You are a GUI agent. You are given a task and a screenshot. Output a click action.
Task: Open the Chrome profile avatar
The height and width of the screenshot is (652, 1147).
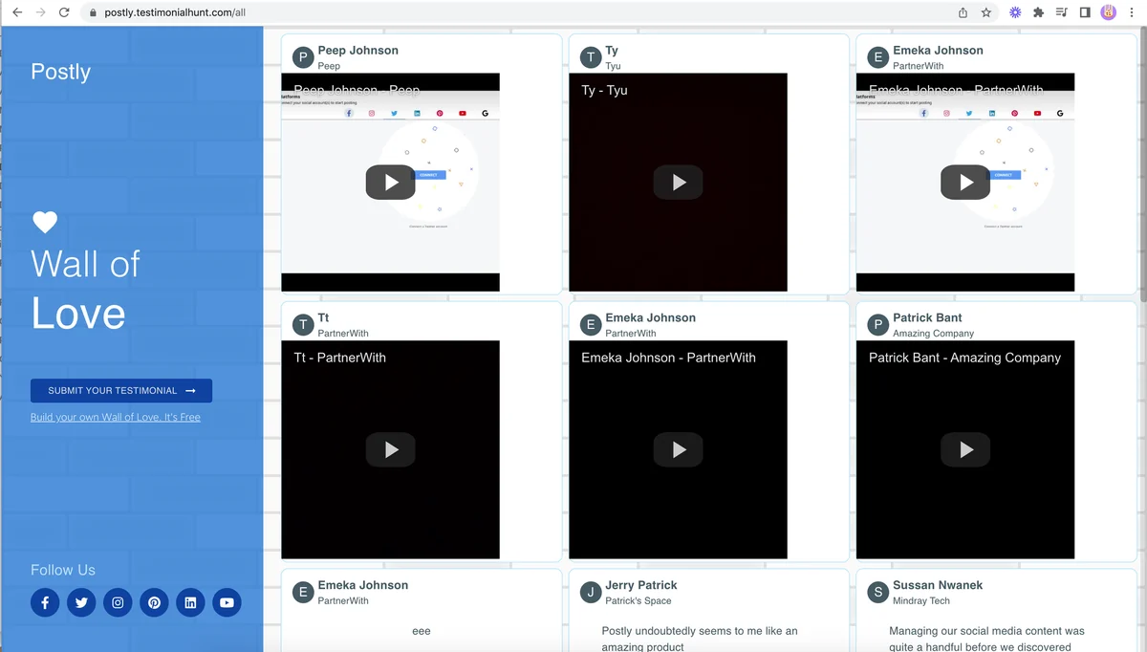point(1108,12)
